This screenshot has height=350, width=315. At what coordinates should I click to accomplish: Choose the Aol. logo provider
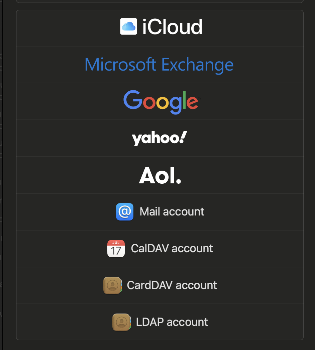(160, 175)
